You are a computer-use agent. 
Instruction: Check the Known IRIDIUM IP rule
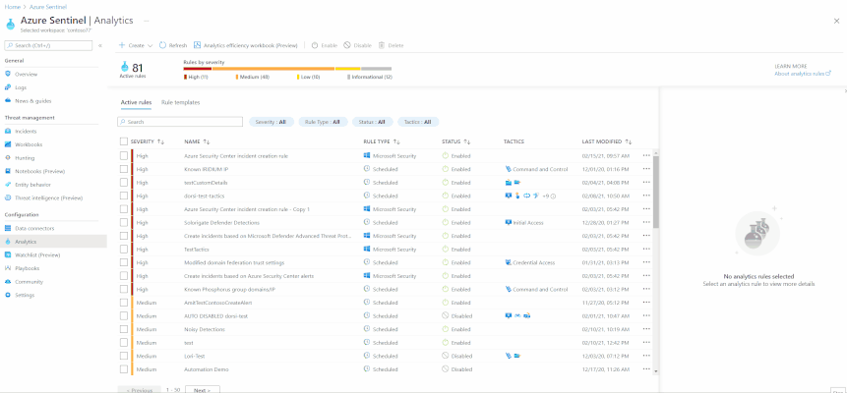tap(124, 169)
